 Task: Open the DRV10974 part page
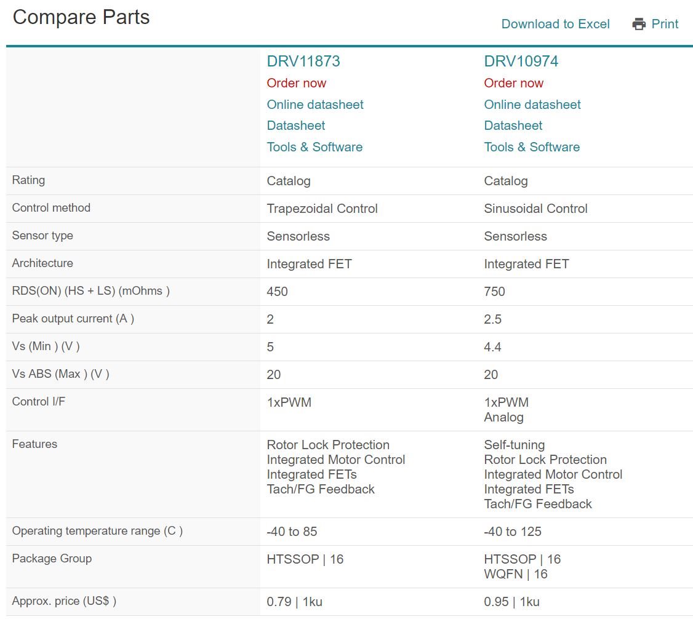coord(521,61)
